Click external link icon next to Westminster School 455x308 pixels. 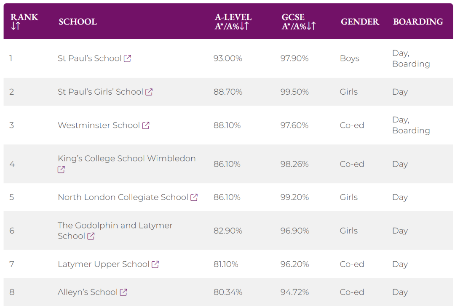click(146, 125)
